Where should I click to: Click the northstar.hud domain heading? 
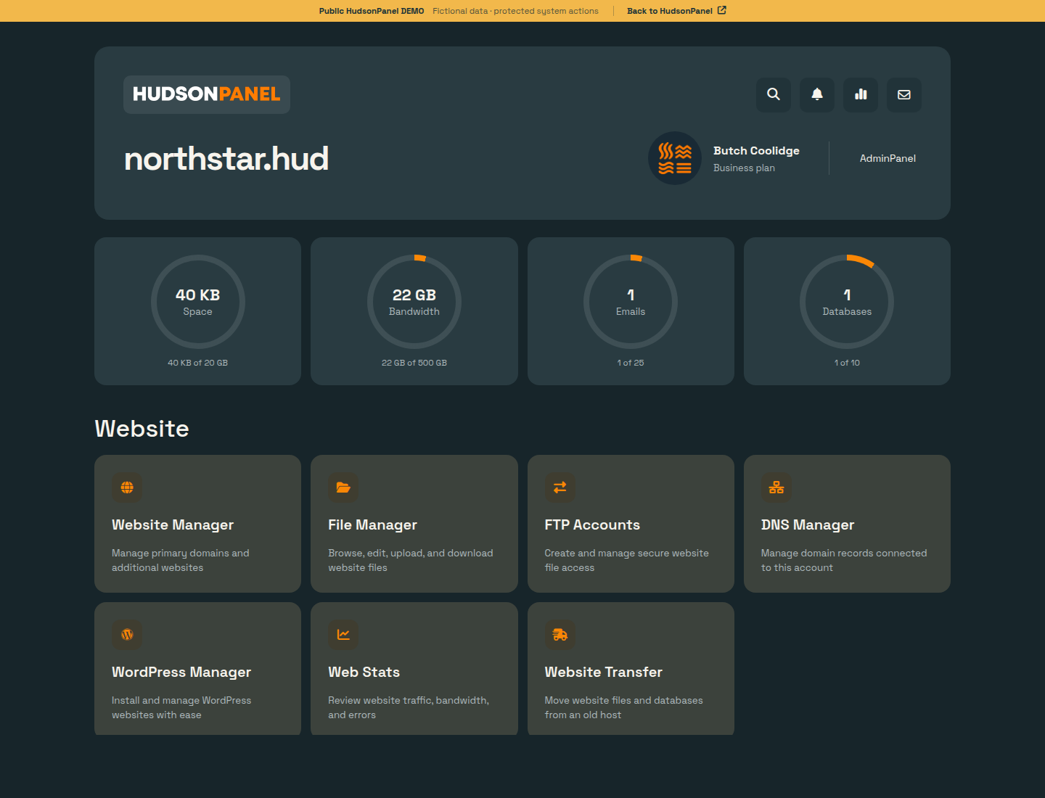[x=226, y=159]
